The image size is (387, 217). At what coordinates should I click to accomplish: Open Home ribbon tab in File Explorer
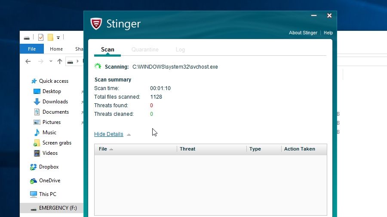pyautogui.click(x=56, y=49)
